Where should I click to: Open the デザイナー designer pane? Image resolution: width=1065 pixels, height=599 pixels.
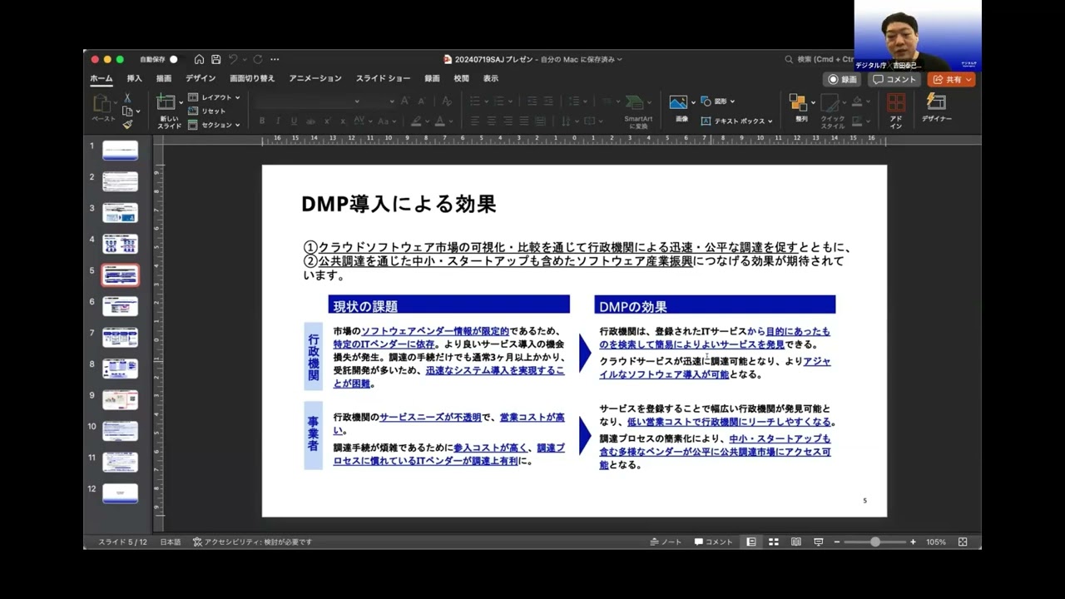[x=936, y=108]
